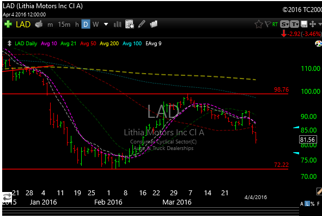Open the bar chart style icon
Screen dimensions: 322x216
pos(118,25)
